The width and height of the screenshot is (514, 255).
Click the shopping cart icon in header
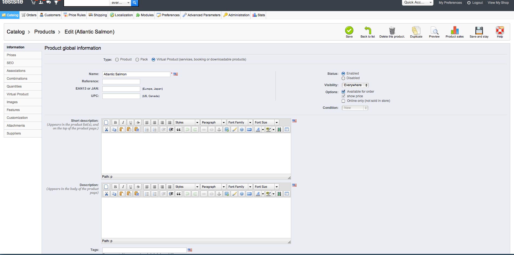(x=33, y=2)
